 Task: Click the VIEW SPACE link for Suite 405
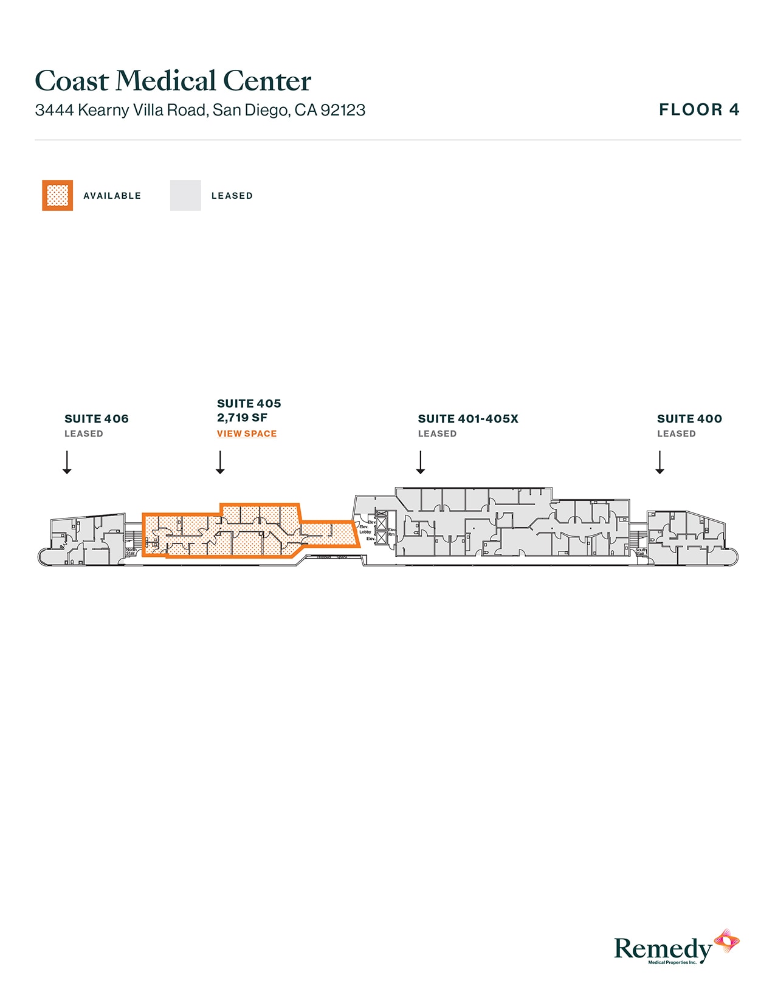pos(247,433)
